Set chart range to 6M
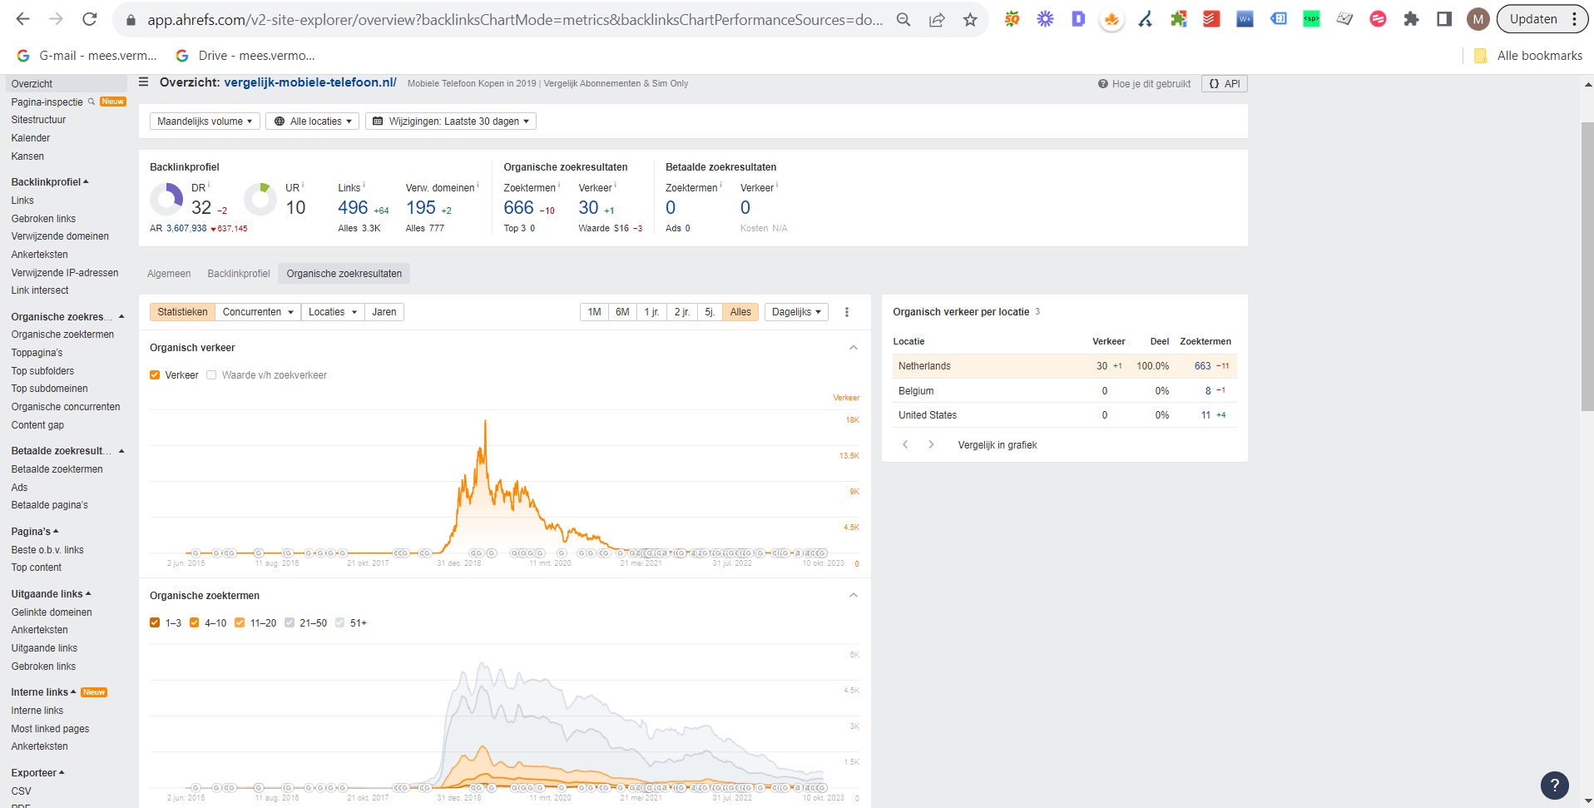The width and height of the screenshot is (1594, 808). [622, 312]
